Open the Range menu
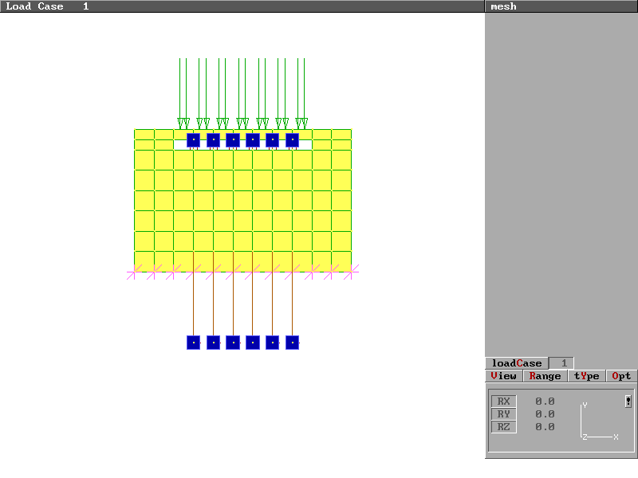 (x=545, y=376)
